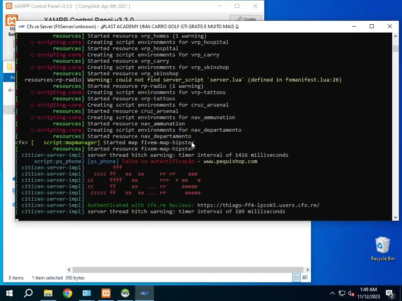Screen dimensions: 402x301
Task: Switch Explorer to large thumbnails view
Action: click(x=305, y=277)
